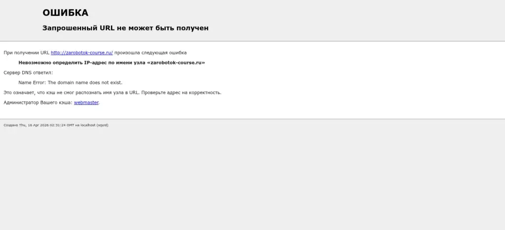Click the text 'При получении URL'
Image resolution: width=505 pixels, height=230 pixels.
(x=27, y=53)
